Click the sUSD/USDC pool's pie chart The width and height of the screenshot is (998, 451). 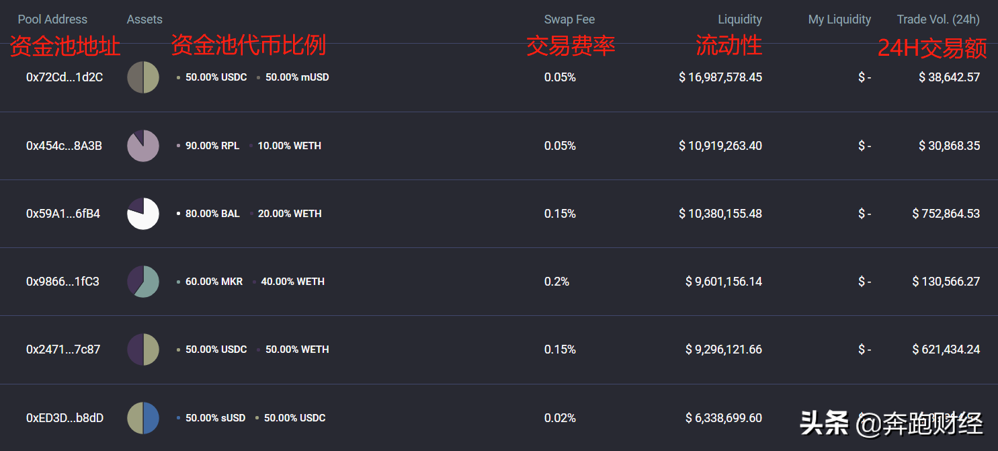tap(142, 417)
